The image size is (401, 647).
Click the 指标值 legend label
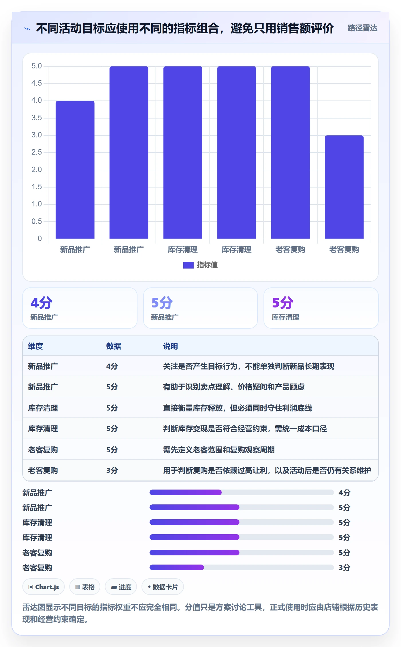point(207,265)
